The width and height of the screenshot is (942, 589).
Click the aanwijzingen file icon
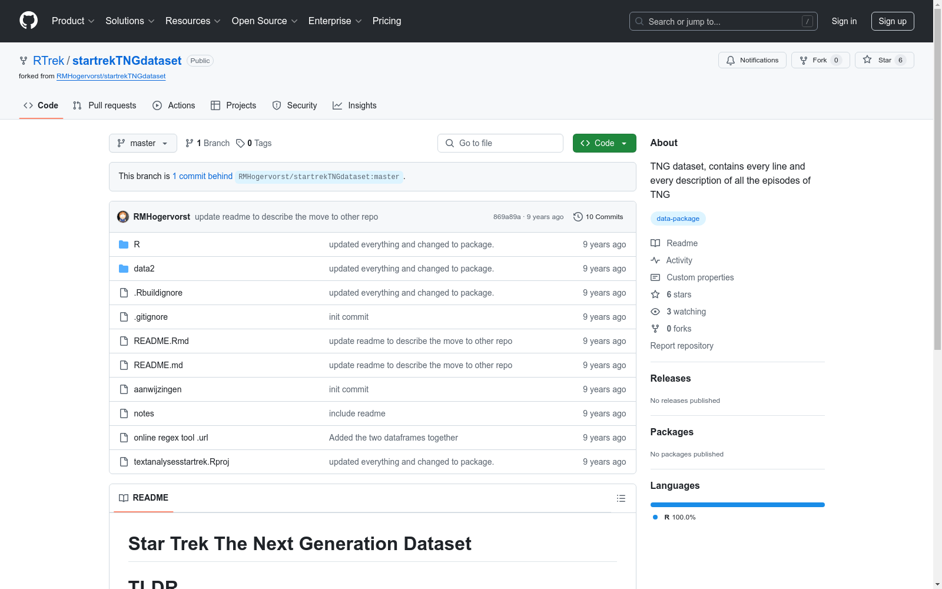pyautogui.click(x=124, y=389)
